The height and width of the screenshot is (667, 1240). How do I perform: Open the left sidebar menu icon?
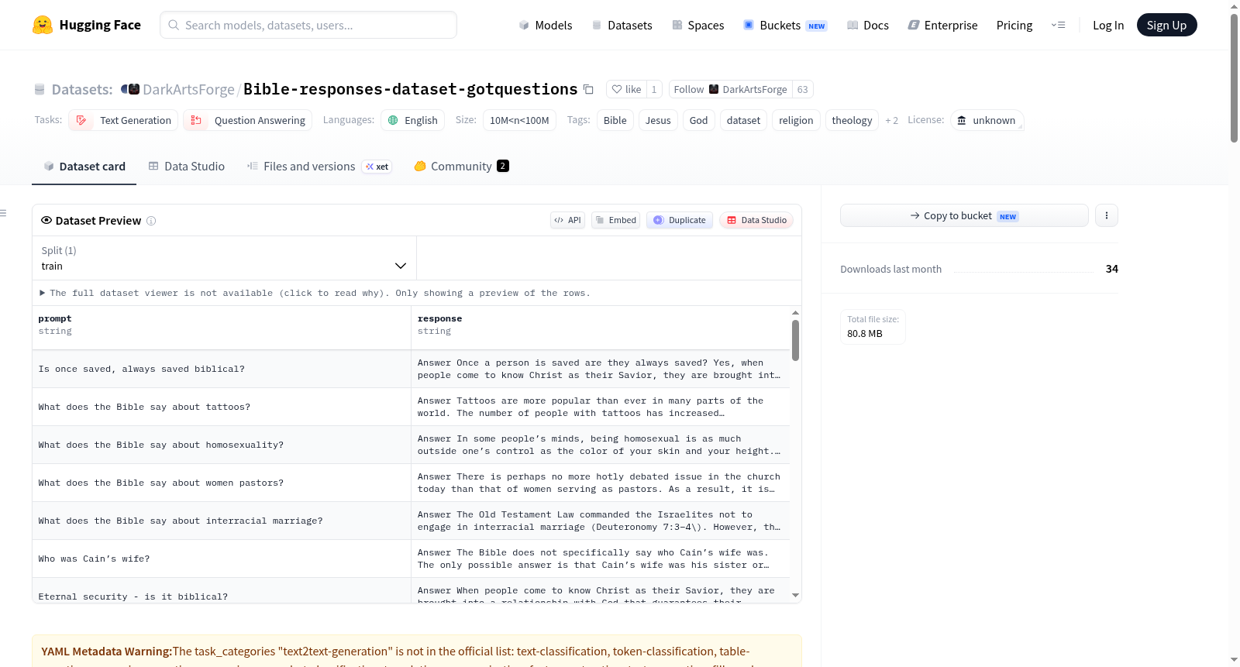[3, 212]
